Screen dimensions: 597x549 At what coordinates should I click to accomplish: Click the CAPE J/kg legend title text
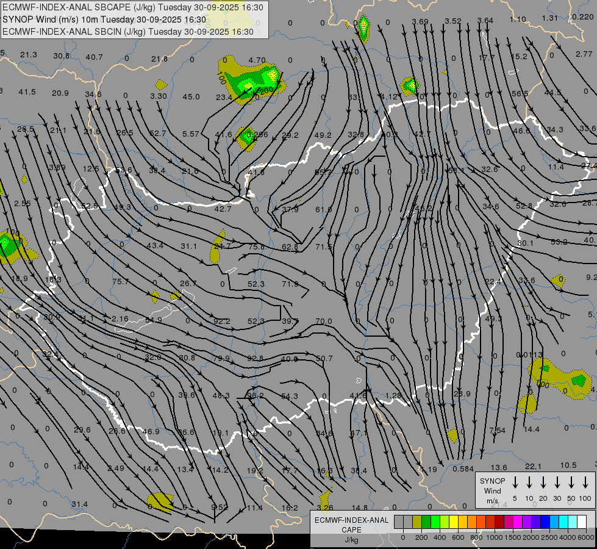coord(351,530)
